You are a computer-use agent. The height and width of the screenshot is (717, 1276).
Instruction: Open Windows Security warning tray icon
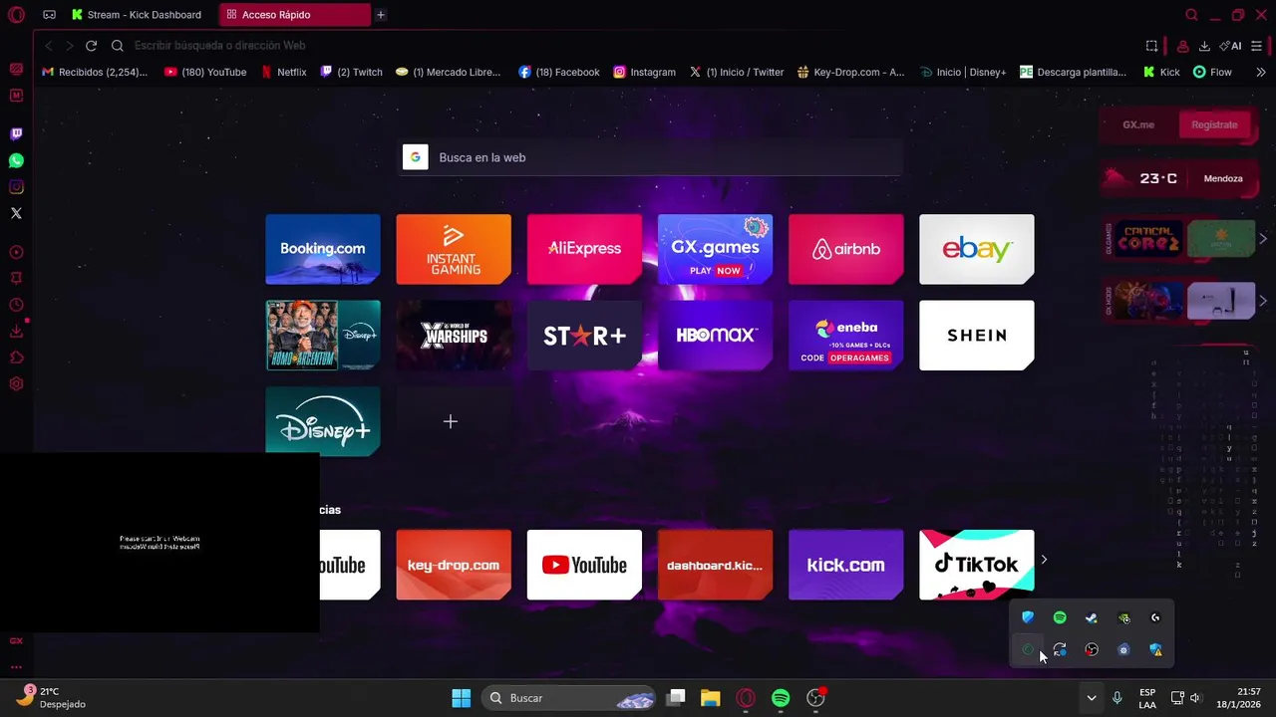[x=1155, y=649]
